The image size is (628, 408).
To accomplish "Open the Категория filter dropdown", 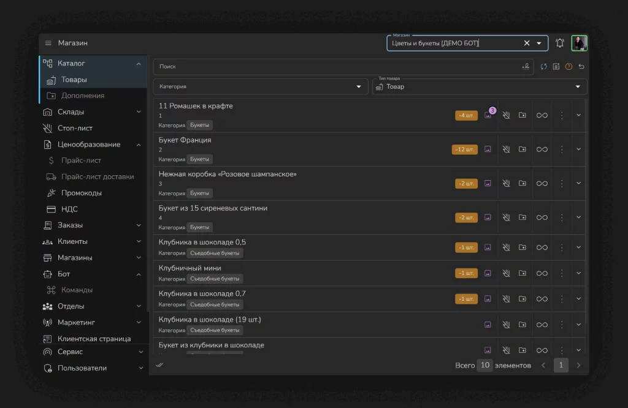I will tap(261, 86).
